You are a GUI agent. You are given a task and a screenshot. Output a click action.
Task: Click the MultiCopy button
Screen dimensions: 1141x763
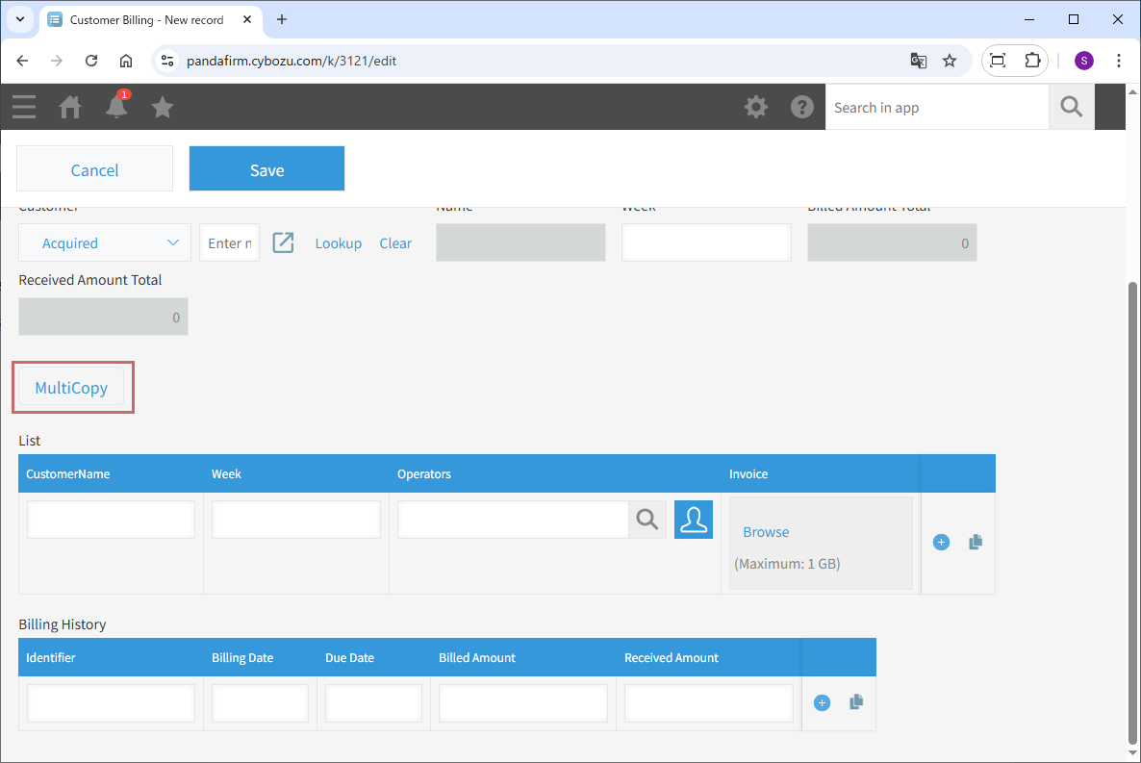[x=72, y=388]
